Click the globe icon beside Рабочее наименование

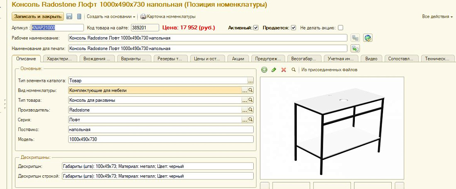[x=368, y=38]
